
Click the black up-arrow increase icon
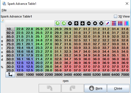tap(76, 23)
